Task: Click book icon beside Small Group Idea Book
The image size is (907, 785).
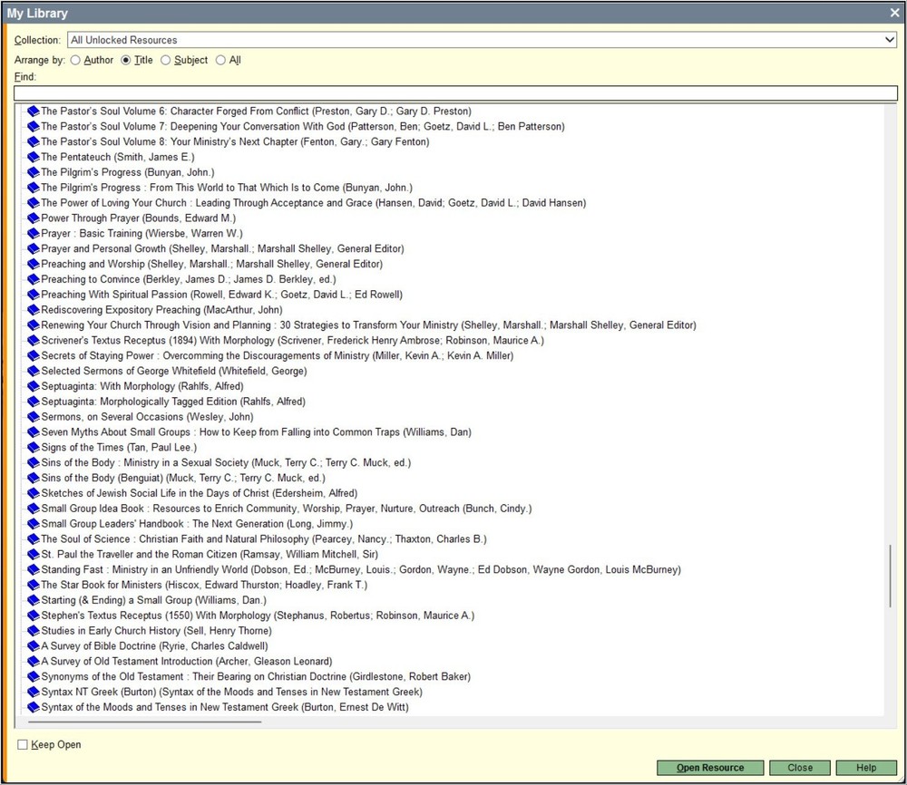Action: coord(34,509)
